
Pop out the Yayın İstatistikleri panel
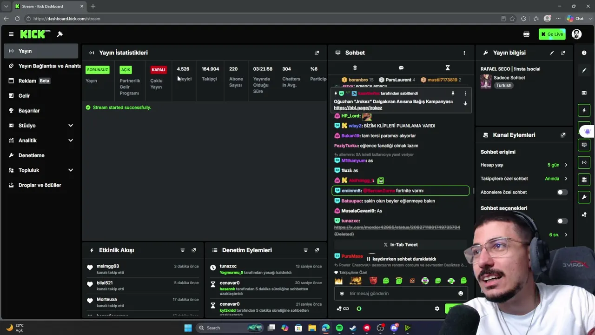click(317, 53)
